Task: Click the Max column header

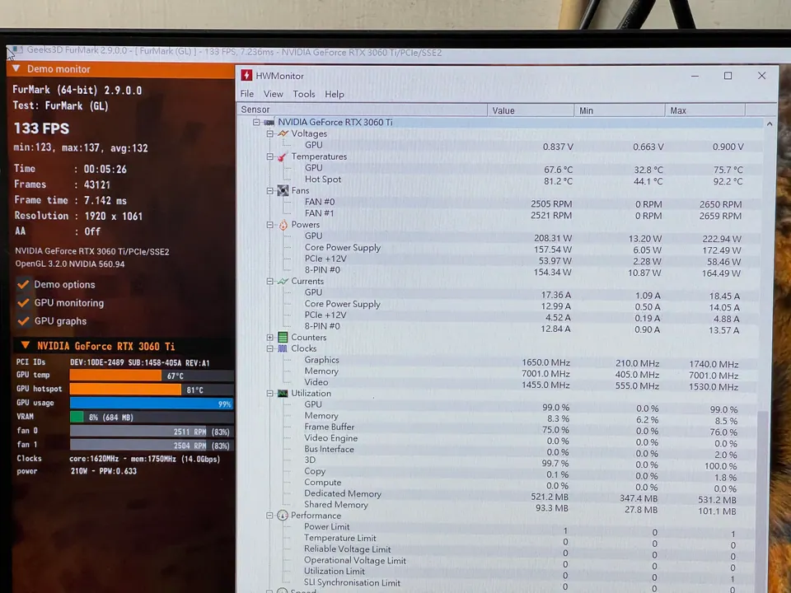Action: tap(705, 110)
